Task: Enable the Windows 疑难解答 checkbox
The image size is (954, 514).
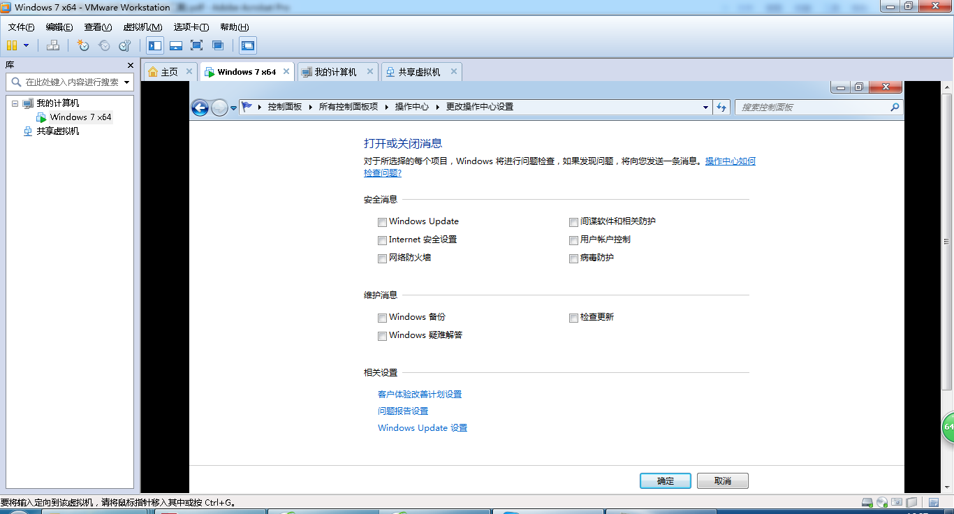Action: point(382,336)
